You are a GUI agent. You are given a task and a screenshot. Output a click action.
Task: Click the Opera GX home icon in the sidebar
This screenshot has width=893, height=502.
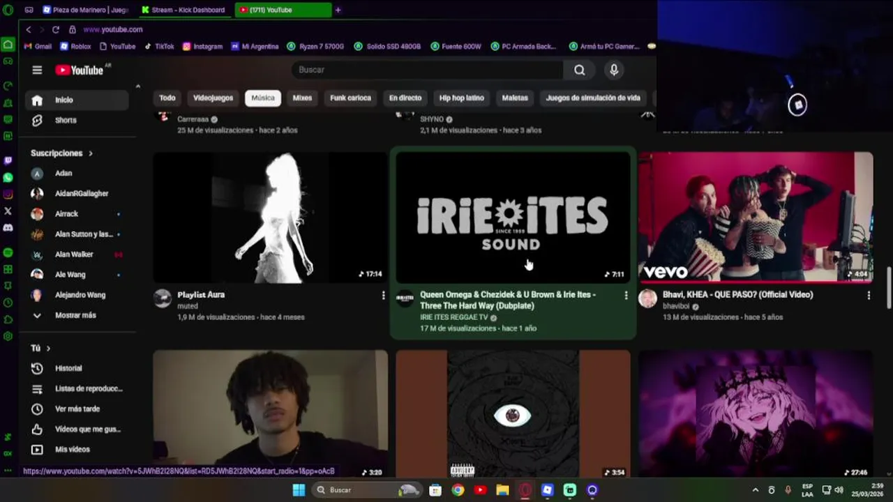point(8,45)
